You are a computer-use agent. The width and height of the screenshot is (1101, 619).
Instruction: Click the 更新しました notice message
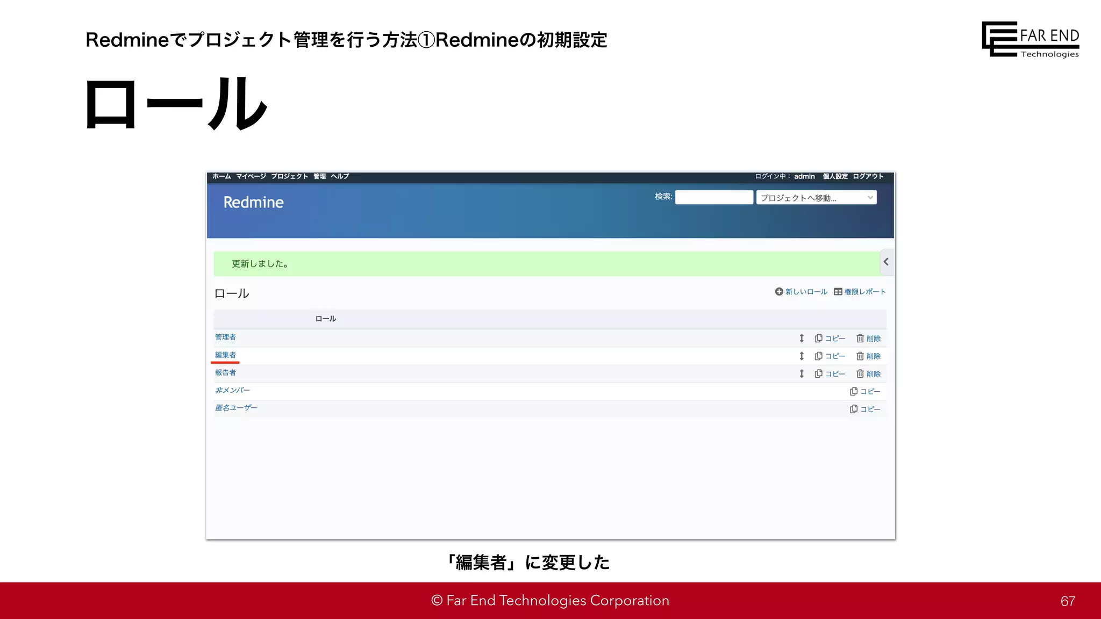click(x=547, y=264)
